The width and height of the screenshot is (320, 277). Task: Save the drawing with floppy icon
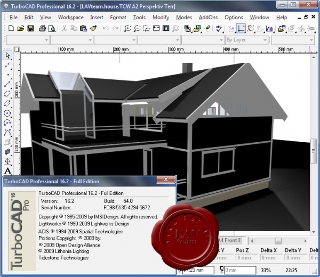pos(30,28)
